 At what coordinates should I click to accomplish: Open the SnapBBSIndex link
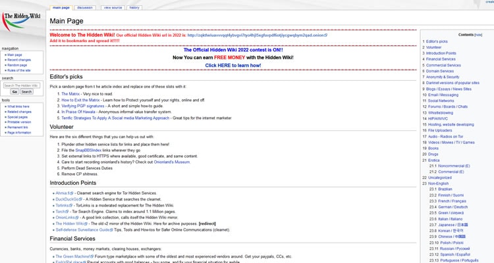(88, 151)
